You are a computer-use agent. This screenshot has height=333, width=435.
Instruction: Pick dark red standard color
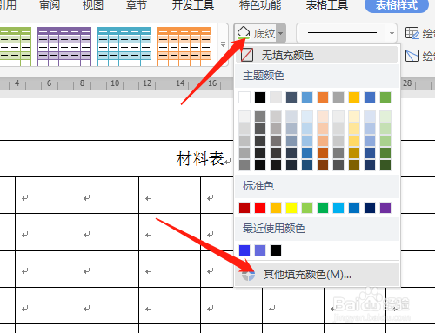tap(244, 208)
